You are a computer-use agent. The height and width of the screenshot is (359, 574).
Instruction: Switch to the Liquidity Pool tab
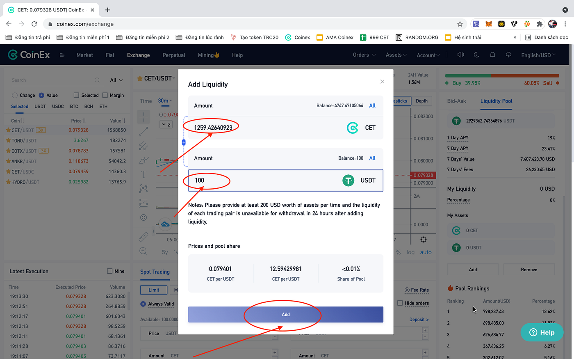click(496, 101)
